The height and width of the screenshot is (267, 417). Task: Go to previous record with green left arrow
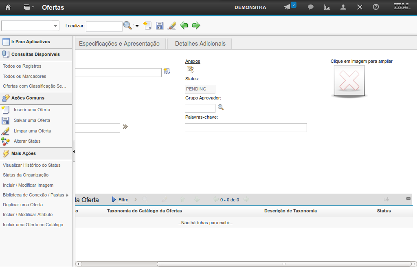184,26
